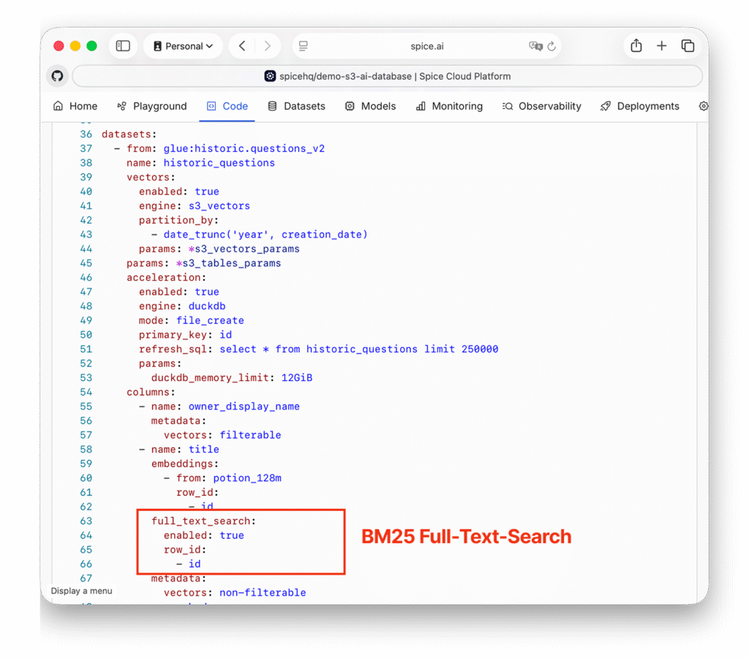Screen dimensions: 749x658
Task: Click the page reader icon in address bar
Action: [304, 46]
